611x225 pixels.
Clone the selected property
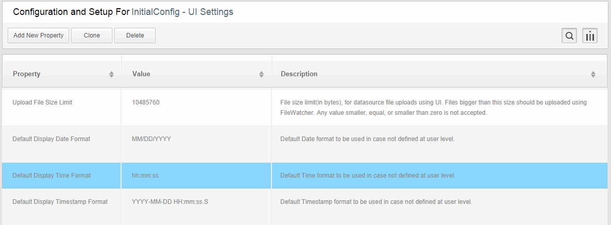coord(92,36)
